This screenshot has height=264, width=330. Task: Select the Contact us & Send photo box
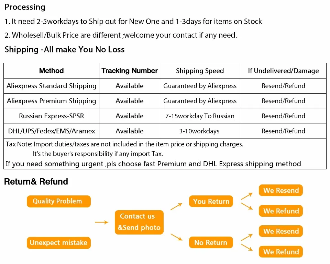pyautogui.click(x=139, y=222)
